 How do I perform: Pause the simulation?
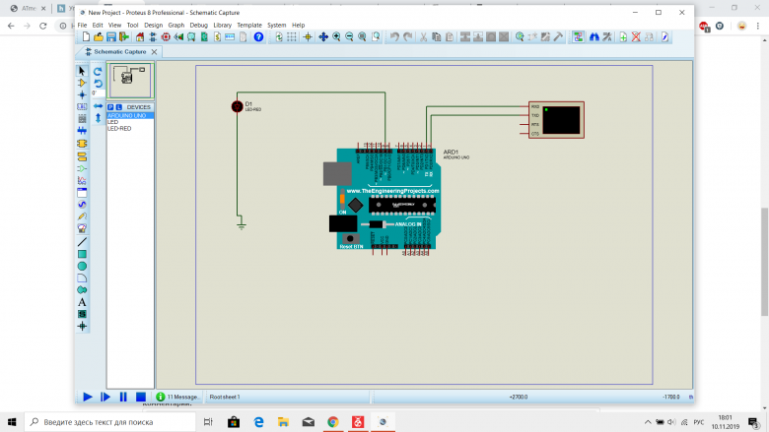point(123,397)
